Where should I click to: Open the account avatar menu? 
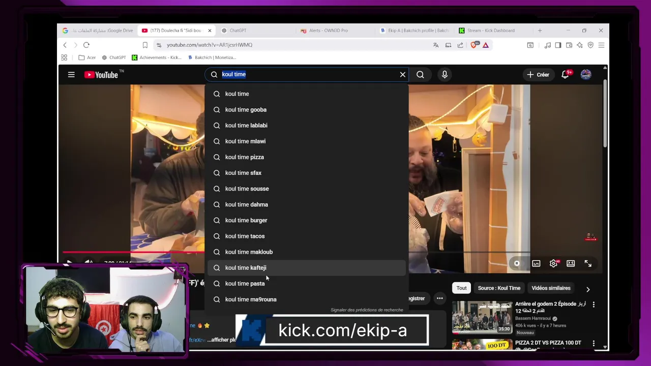point(586,75)
